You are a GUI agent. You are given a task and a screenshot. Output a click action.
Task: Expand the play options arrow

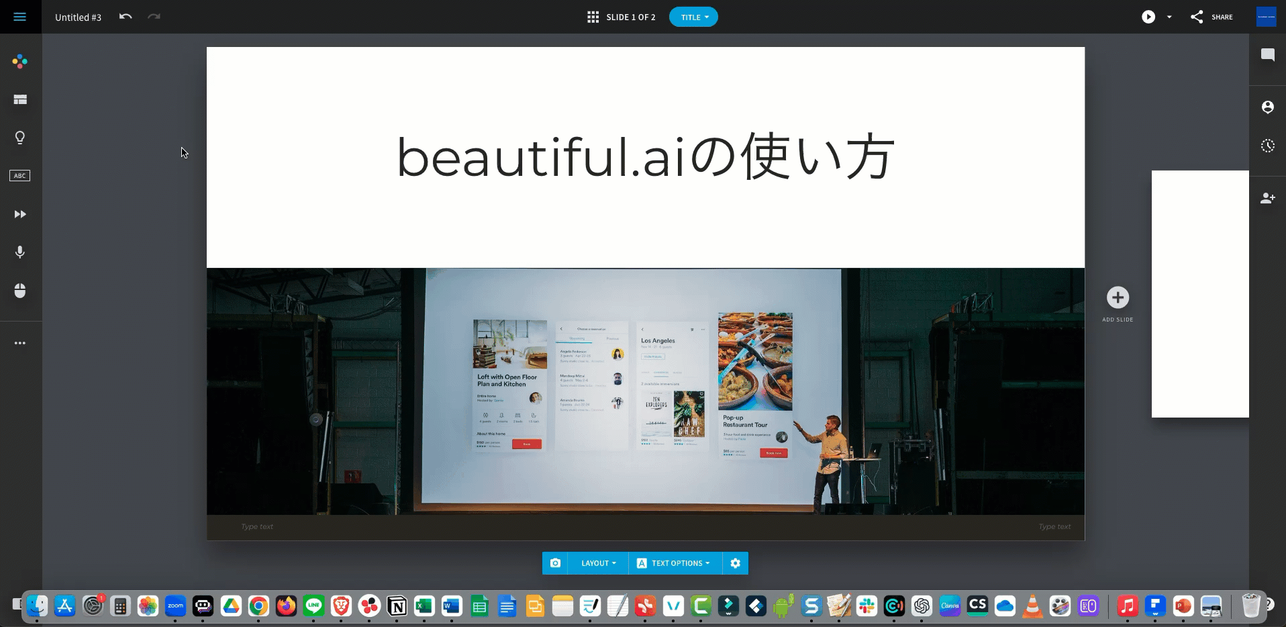[1169, 17]
